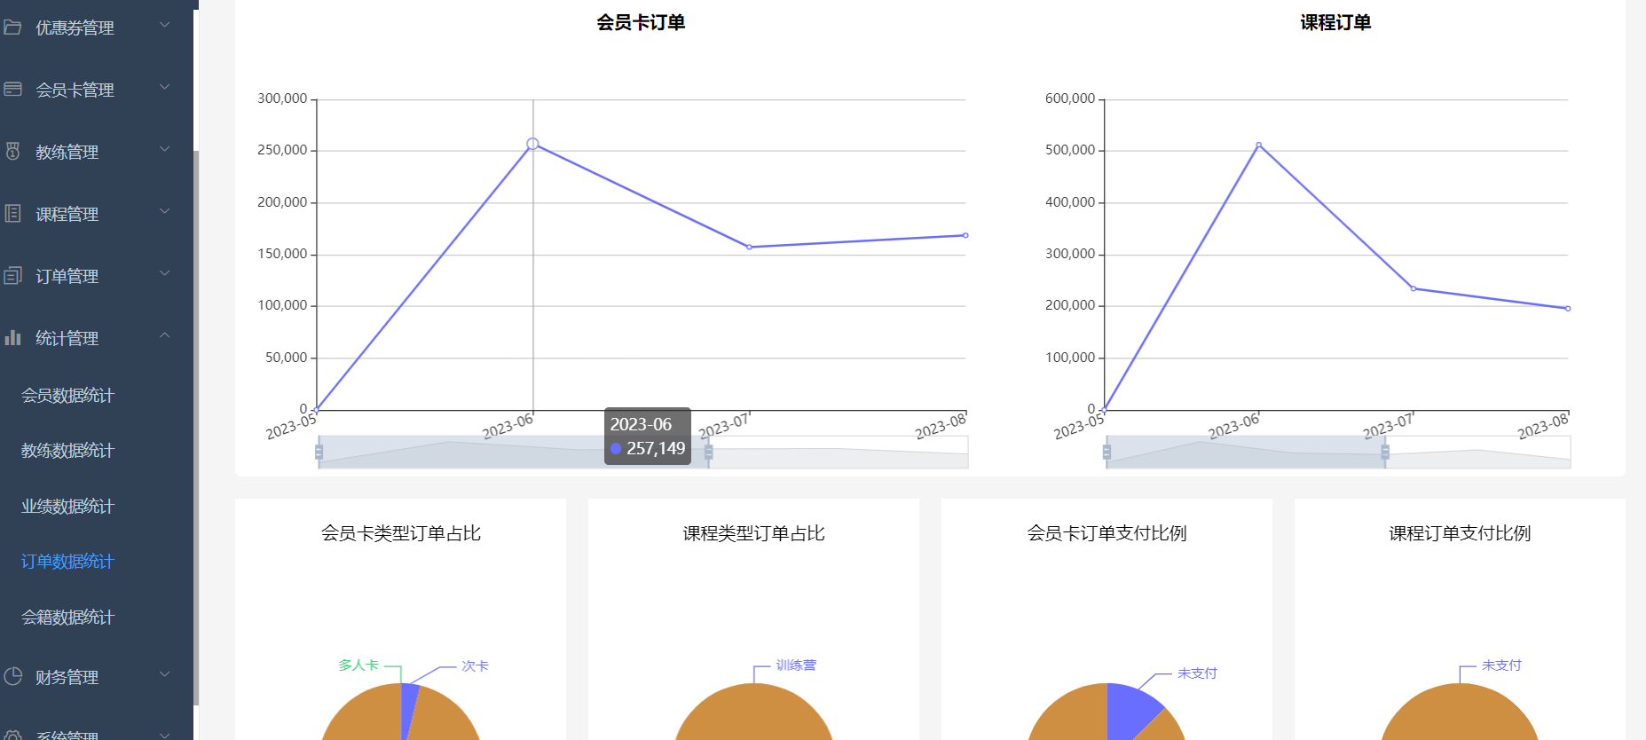Click the 训练营 pie label
Viewport: 1646px width, 740px height.
coord(796,665)
